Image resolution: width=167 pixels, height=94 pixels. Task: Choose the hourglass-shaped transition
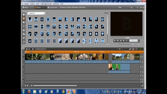pos(36,19)
